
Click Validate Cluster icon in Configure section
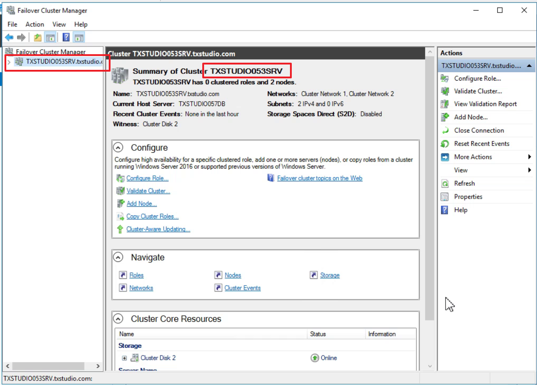pos(120,191)
